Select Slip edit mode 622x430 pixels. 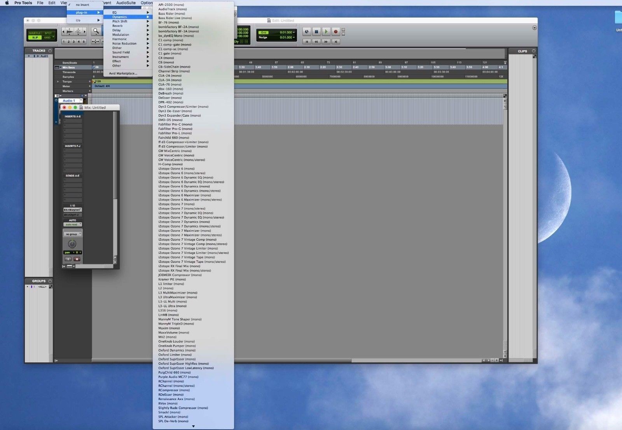click(35, 37)
